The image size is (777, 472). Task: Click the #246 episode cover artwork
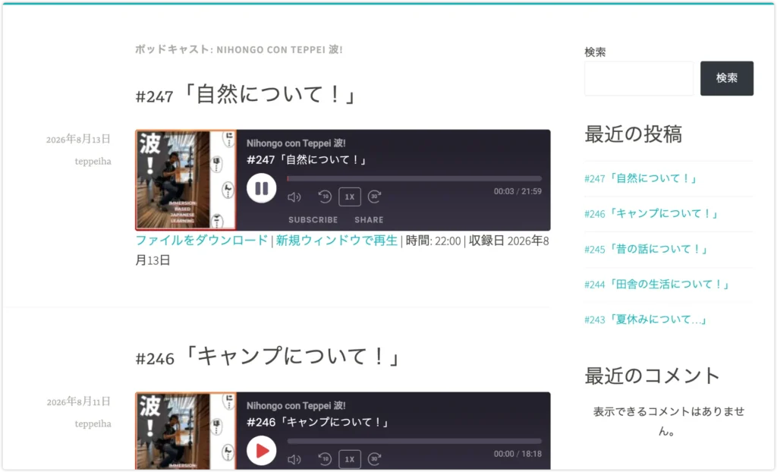click(186, 431)
